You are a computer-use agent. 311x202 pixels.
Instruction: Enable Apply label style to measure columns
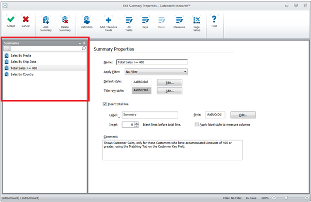pos(196,124)
